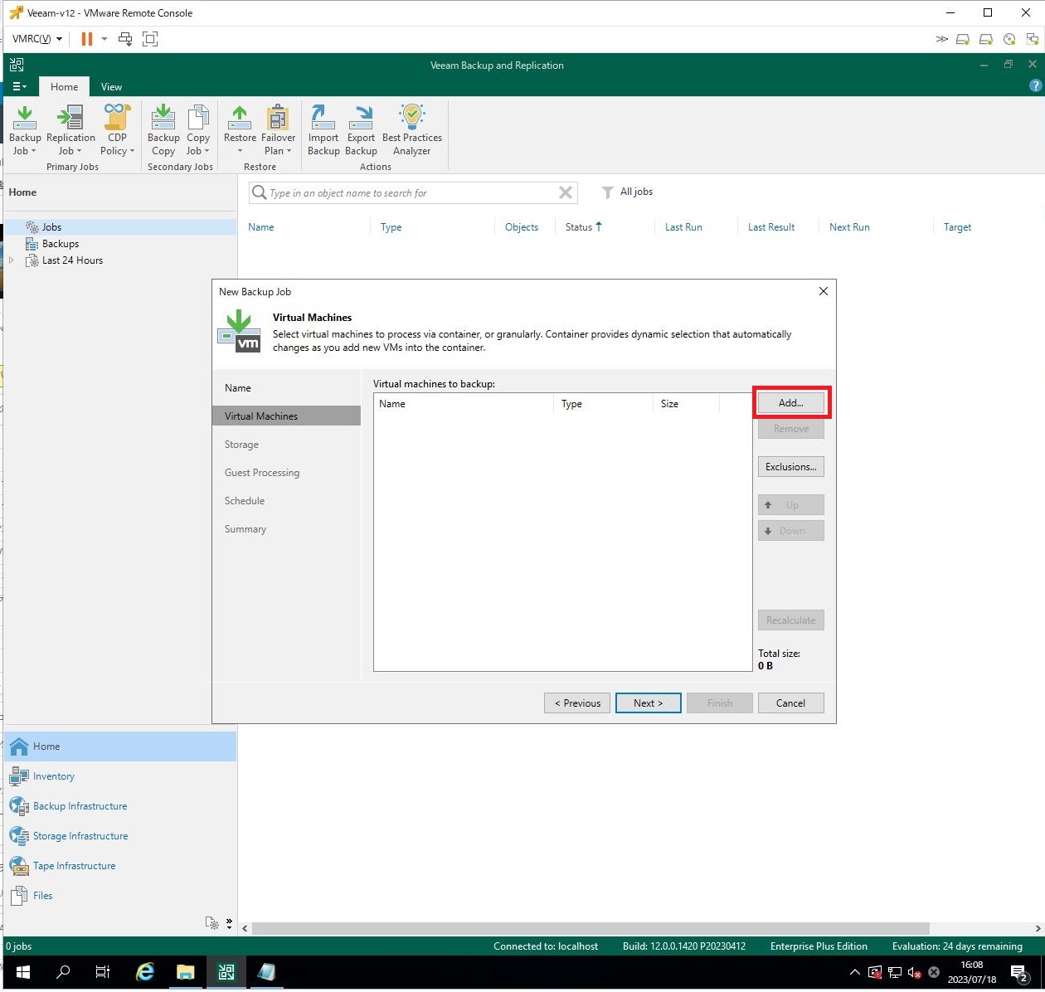1045x992 pixels.
Task: Open the Exclusions... dialog
Action: click(x=790, y=467)
